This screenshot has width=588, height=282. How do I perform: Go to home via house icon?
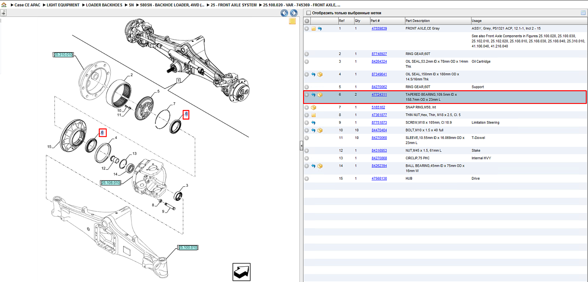(4, 5)
